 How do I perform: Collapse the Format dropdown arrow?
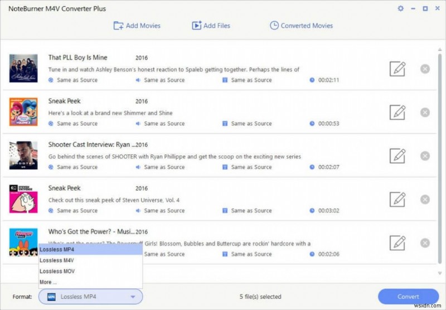click(133, 297)
